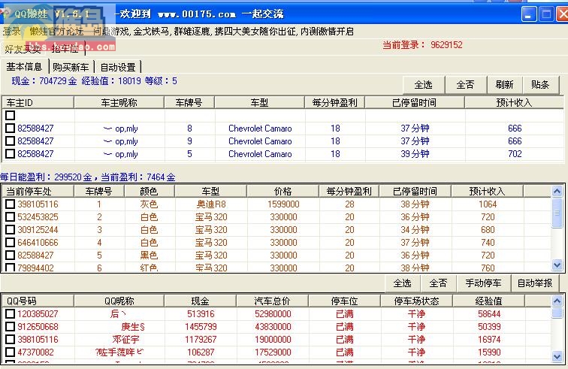Check the QQ number 120385027 row

tap(11, 314)
